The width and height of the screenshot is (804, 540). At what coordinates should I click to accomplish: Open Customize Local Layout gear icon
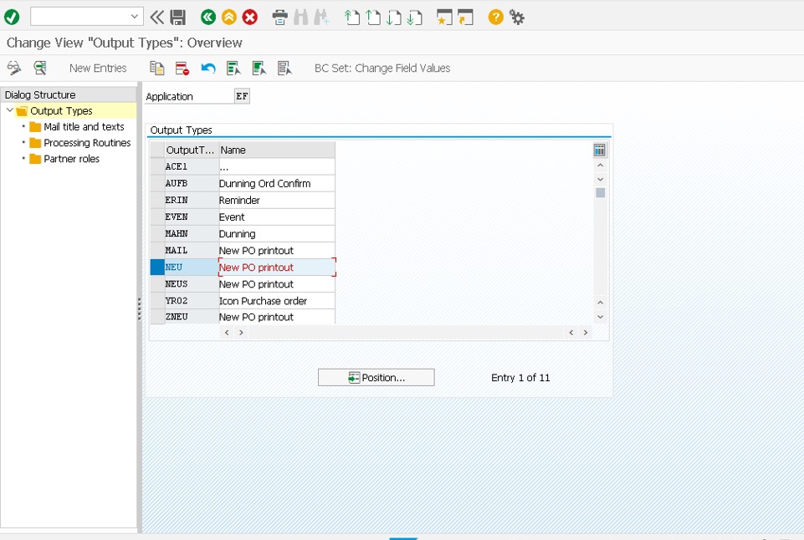(517, 18)
